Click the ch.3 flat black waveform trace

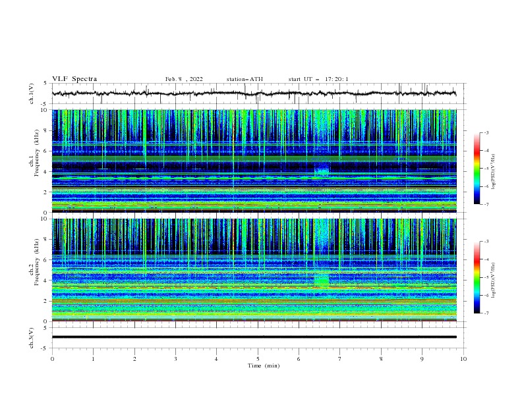coord(254,337)
